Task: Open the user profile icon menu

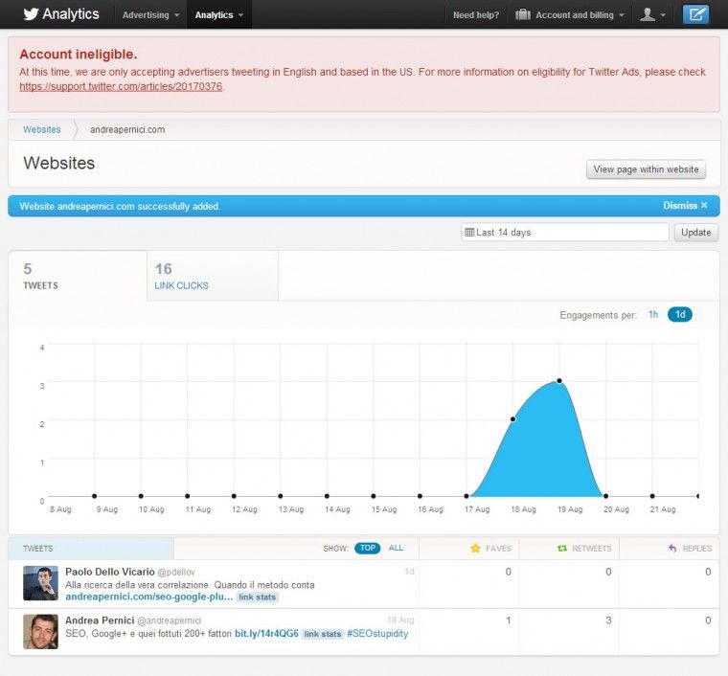Action: (652, 15)
